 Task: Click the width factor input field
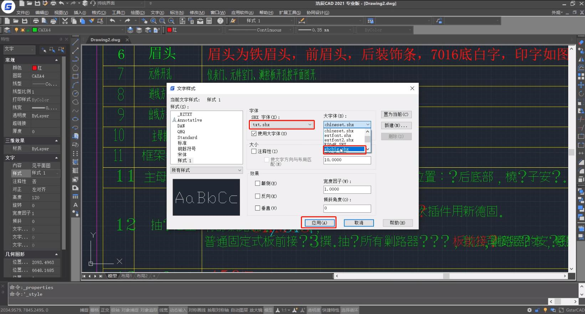click(347, 189)
